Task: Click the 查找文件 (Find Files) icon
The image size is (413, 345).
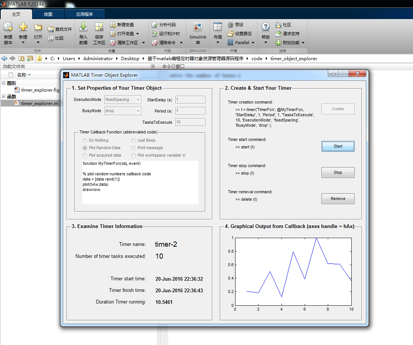Action: (x=50, y=29)
